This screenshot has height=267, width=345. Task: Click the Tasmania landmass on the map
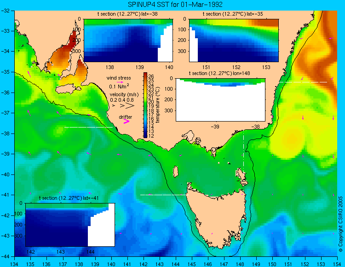[217, 218]
